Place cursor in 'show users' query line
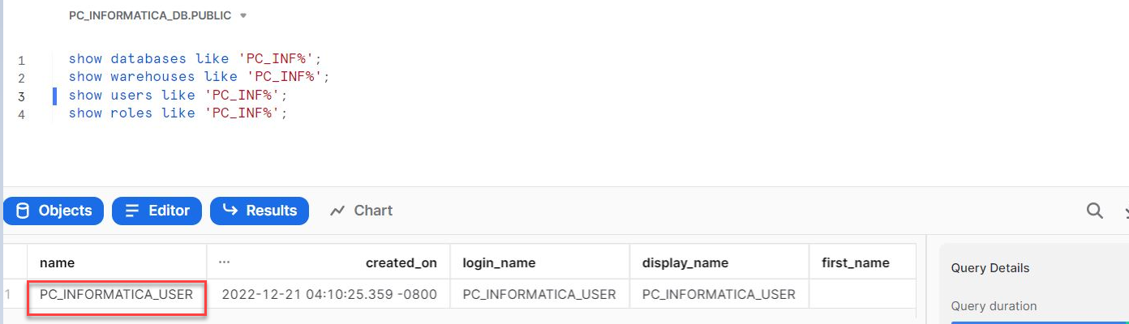Screen dimensions: 1129x324 coord(178,96)
